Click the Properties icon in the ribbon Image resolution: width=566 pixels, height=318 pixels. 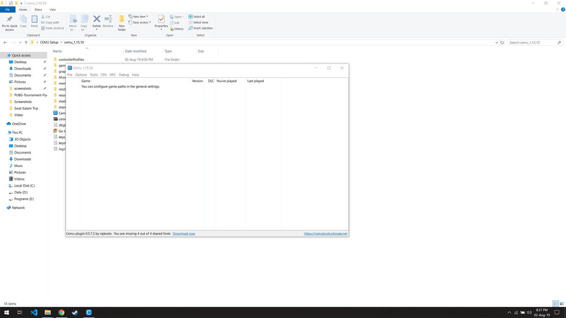161,19
